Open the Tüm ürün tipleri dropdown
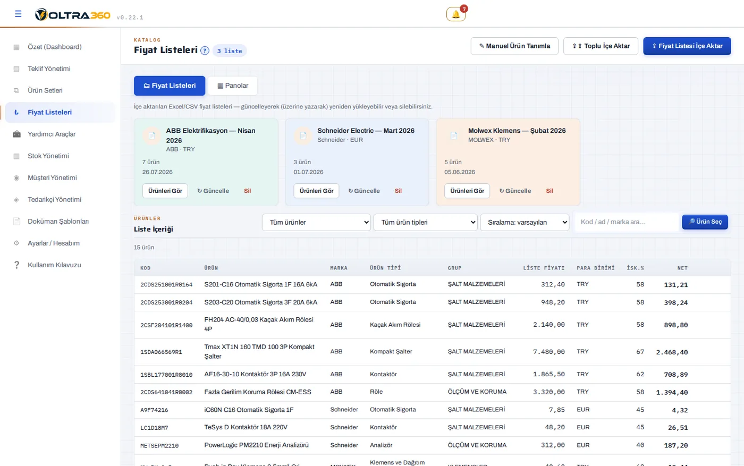The width and height of the screenshot is (744, 466). [x=425, y=222]
